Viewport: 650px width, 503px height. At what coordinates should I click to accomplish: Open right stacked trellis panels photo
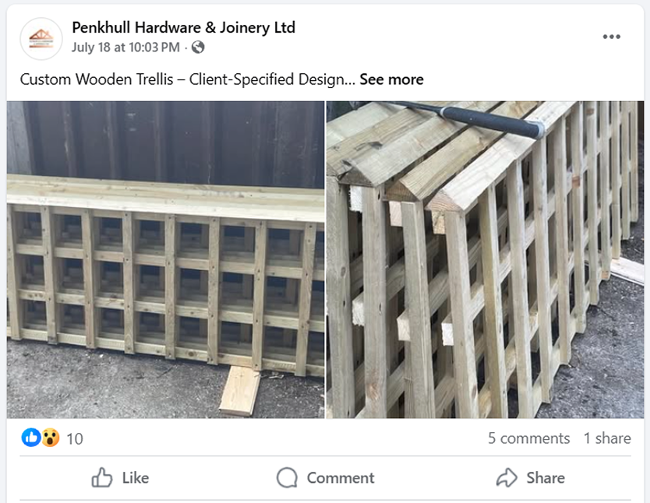point(485,259)
